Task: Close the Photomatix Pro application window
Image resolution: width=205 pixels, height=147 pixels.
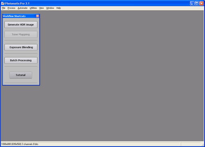Action: (x=202, y=3)
